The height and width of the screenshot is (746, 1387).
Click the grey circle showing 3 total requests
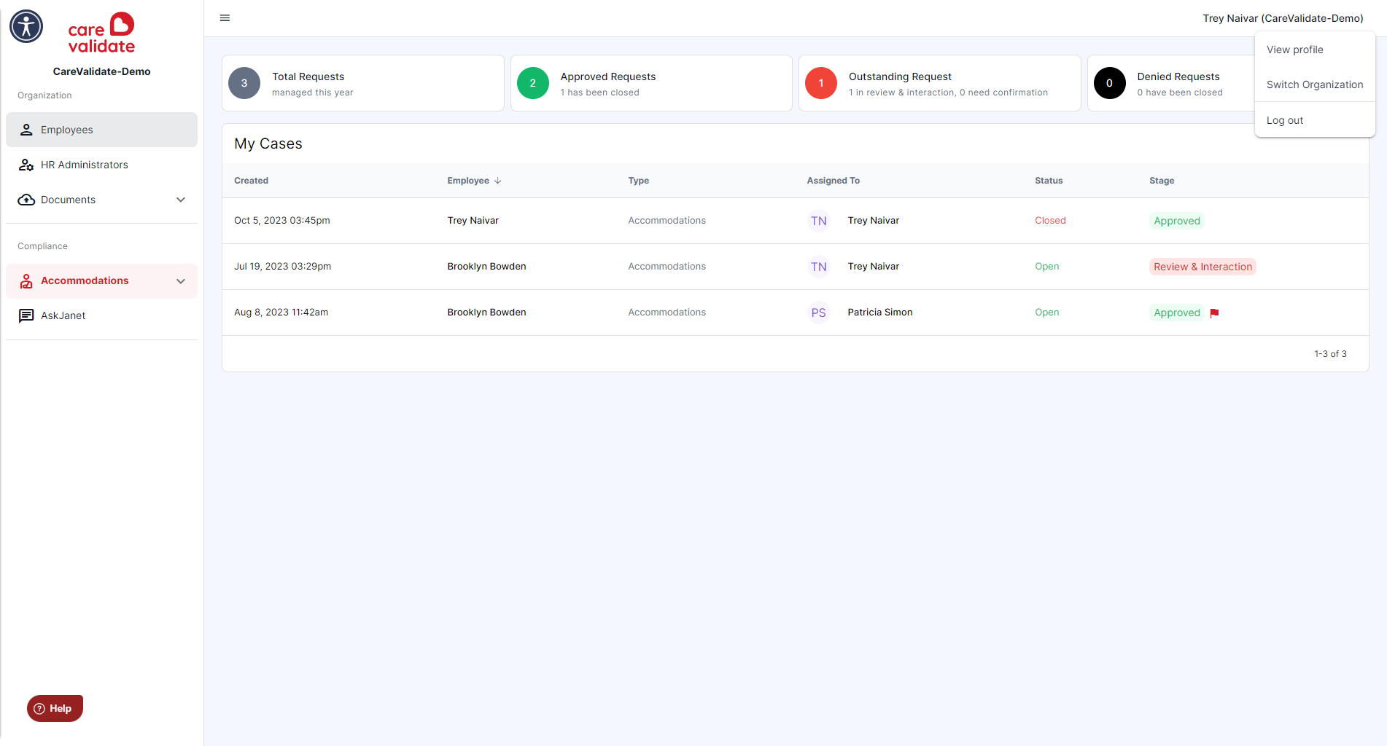click(x=244, y=83)
